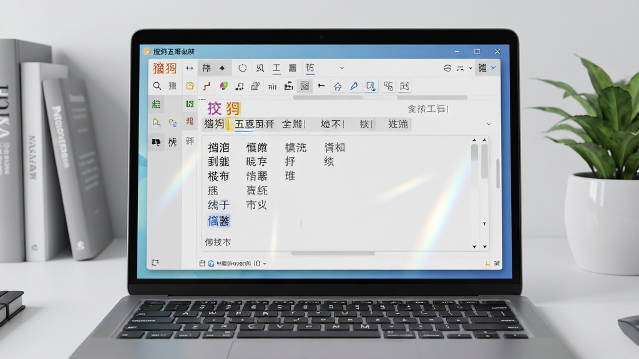Expand the chevron right of the tab row
This screenshot has width=639, height=359.
489,124
